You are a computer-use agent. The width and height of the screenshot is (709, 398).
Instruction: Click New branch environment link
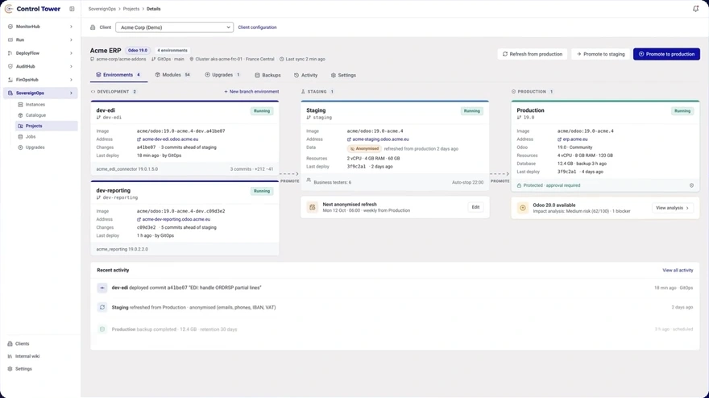click(251, 92)
